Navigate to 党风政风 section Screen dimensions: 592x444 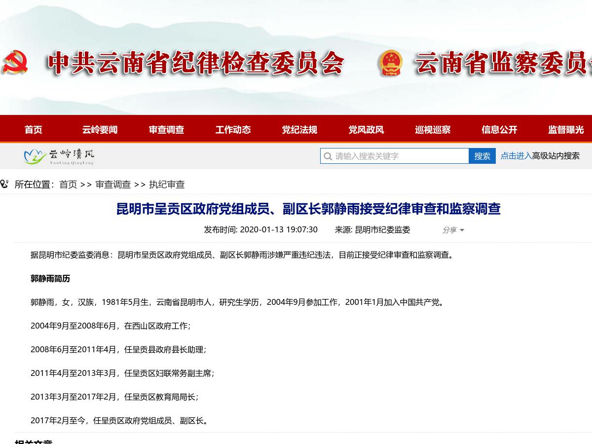(366, 130)
